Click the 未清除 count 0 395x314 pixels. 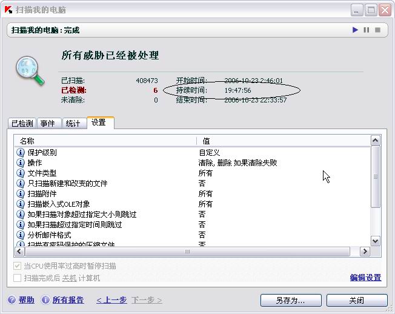[156, 100]
